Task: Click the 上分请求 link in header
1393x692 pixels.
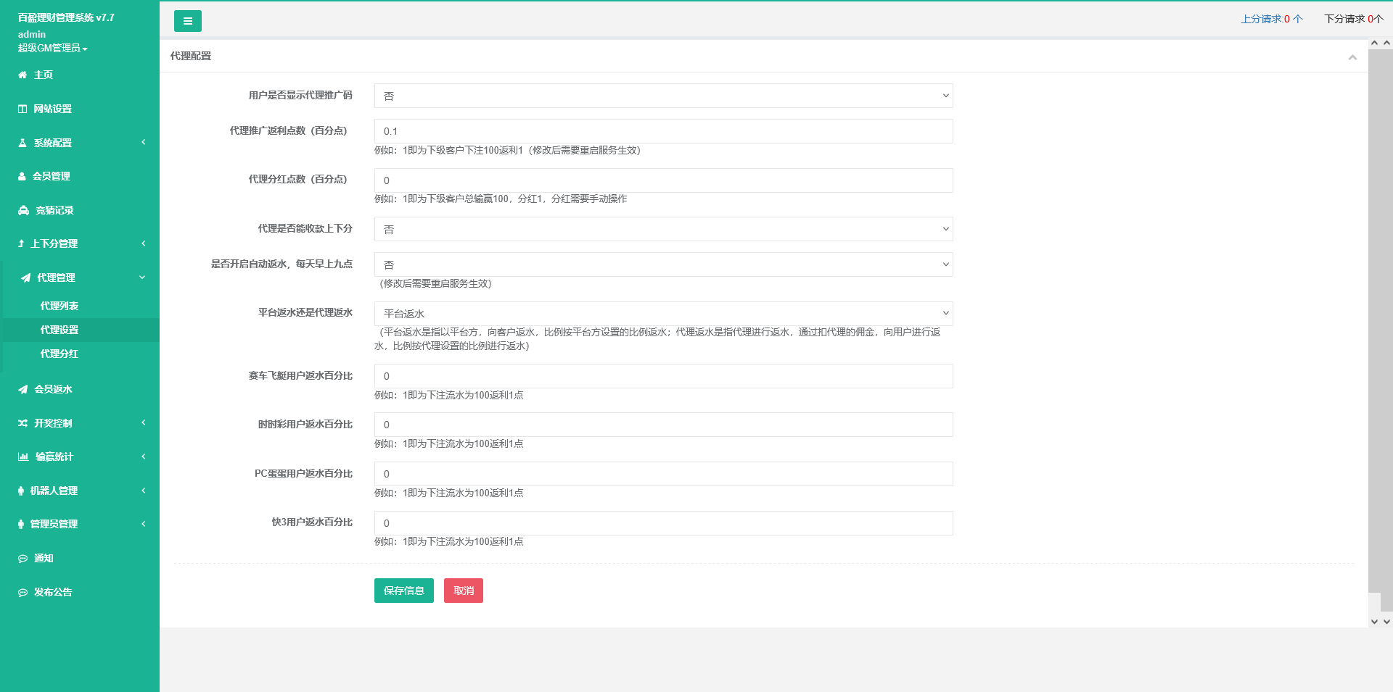Action: click(1271, 19)
